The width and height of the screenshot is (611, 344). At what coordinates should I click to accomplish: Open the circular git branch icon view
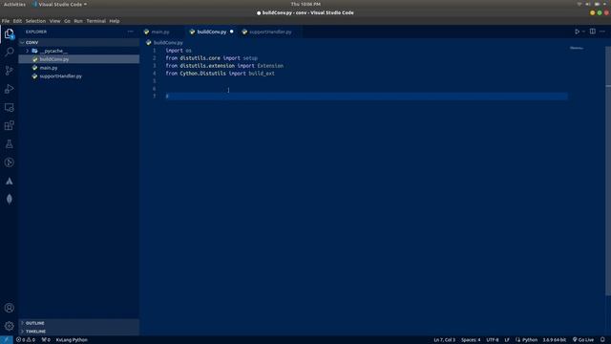click(x=9, y=162)
